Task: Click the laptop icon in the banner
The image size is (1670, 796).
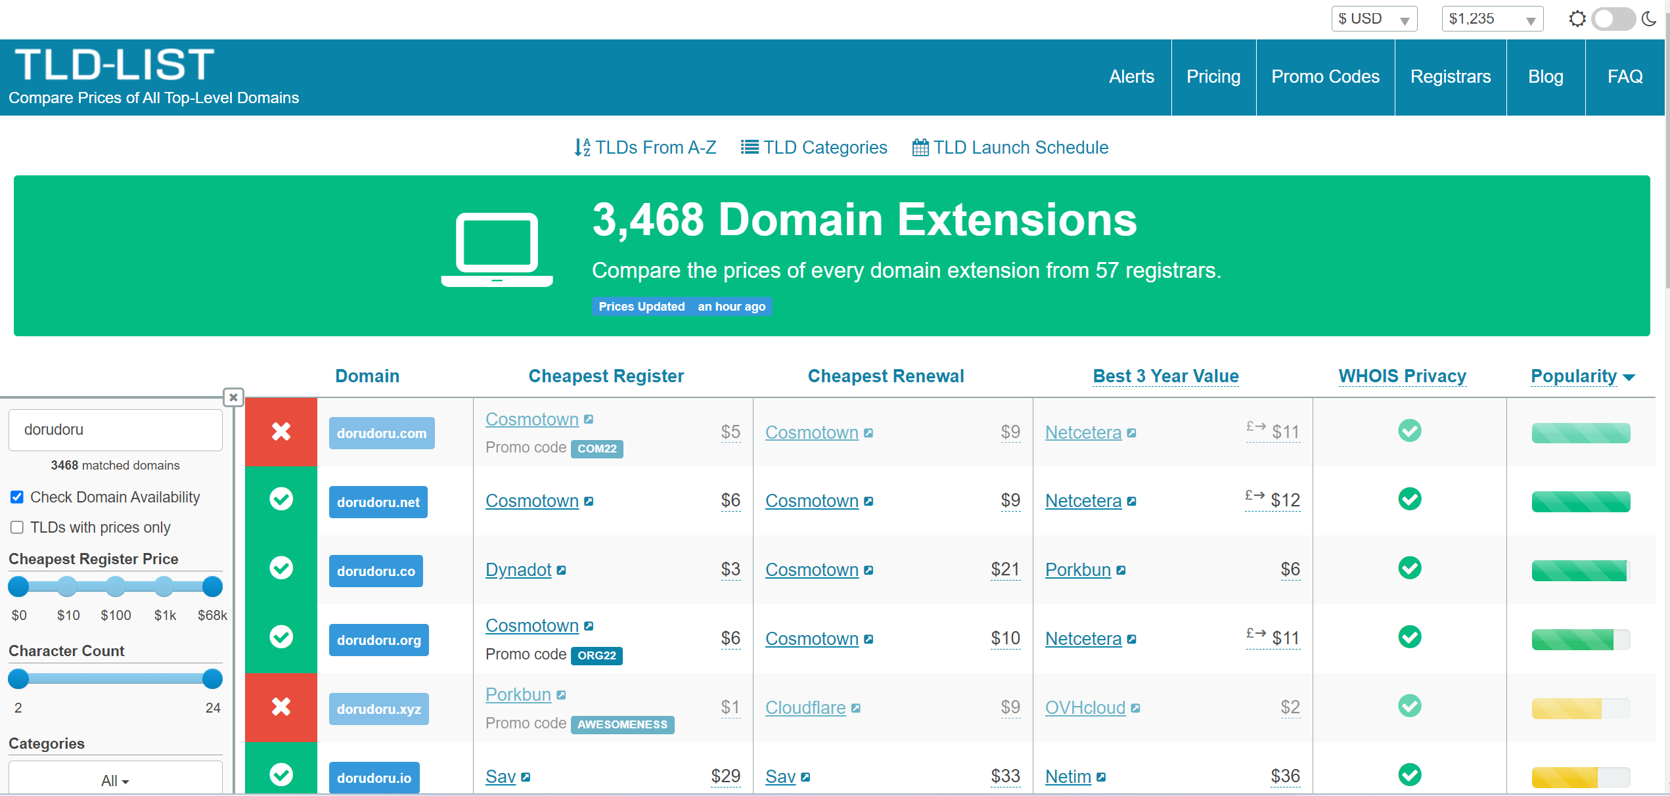Action: (497, 250)
